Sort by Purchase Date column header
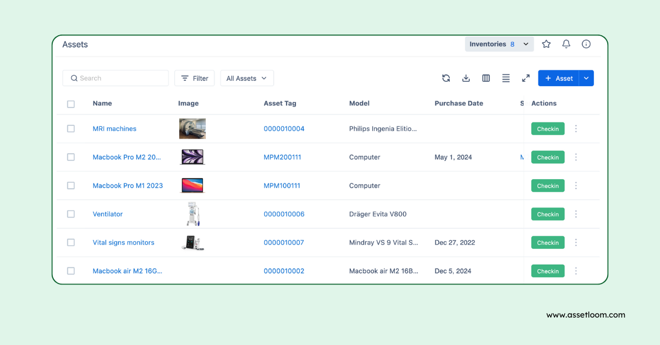The width and height of the screenshot is (660, 345). [x=459, y=103]
